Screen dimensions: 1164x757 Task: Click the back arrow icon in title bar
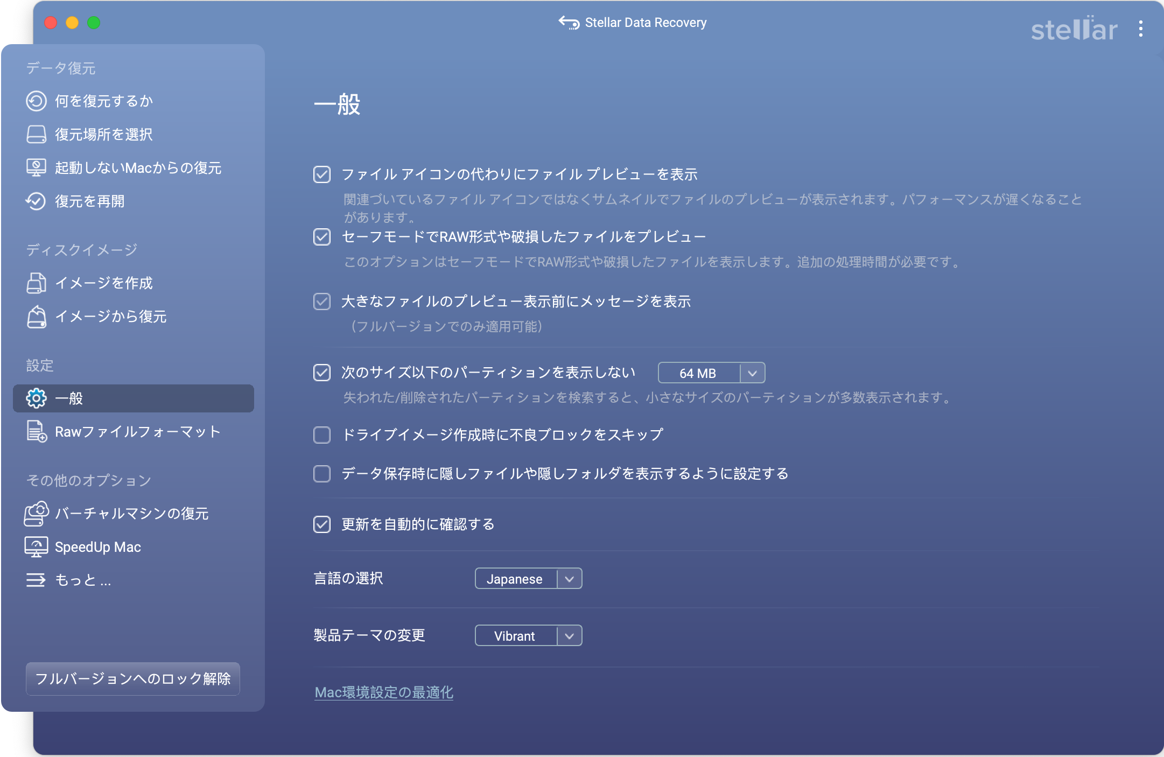(569, 23)
